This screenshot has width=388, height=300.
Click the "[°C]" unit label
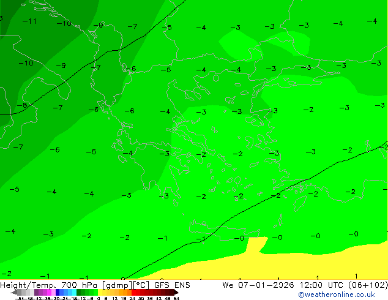tap(141, 285)
